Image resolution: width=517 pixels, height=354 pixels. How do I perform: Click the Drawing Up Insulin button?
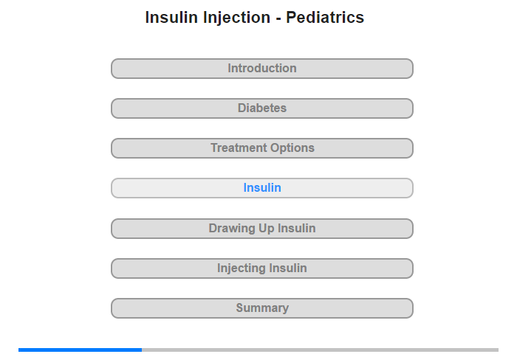coord(261,229)
